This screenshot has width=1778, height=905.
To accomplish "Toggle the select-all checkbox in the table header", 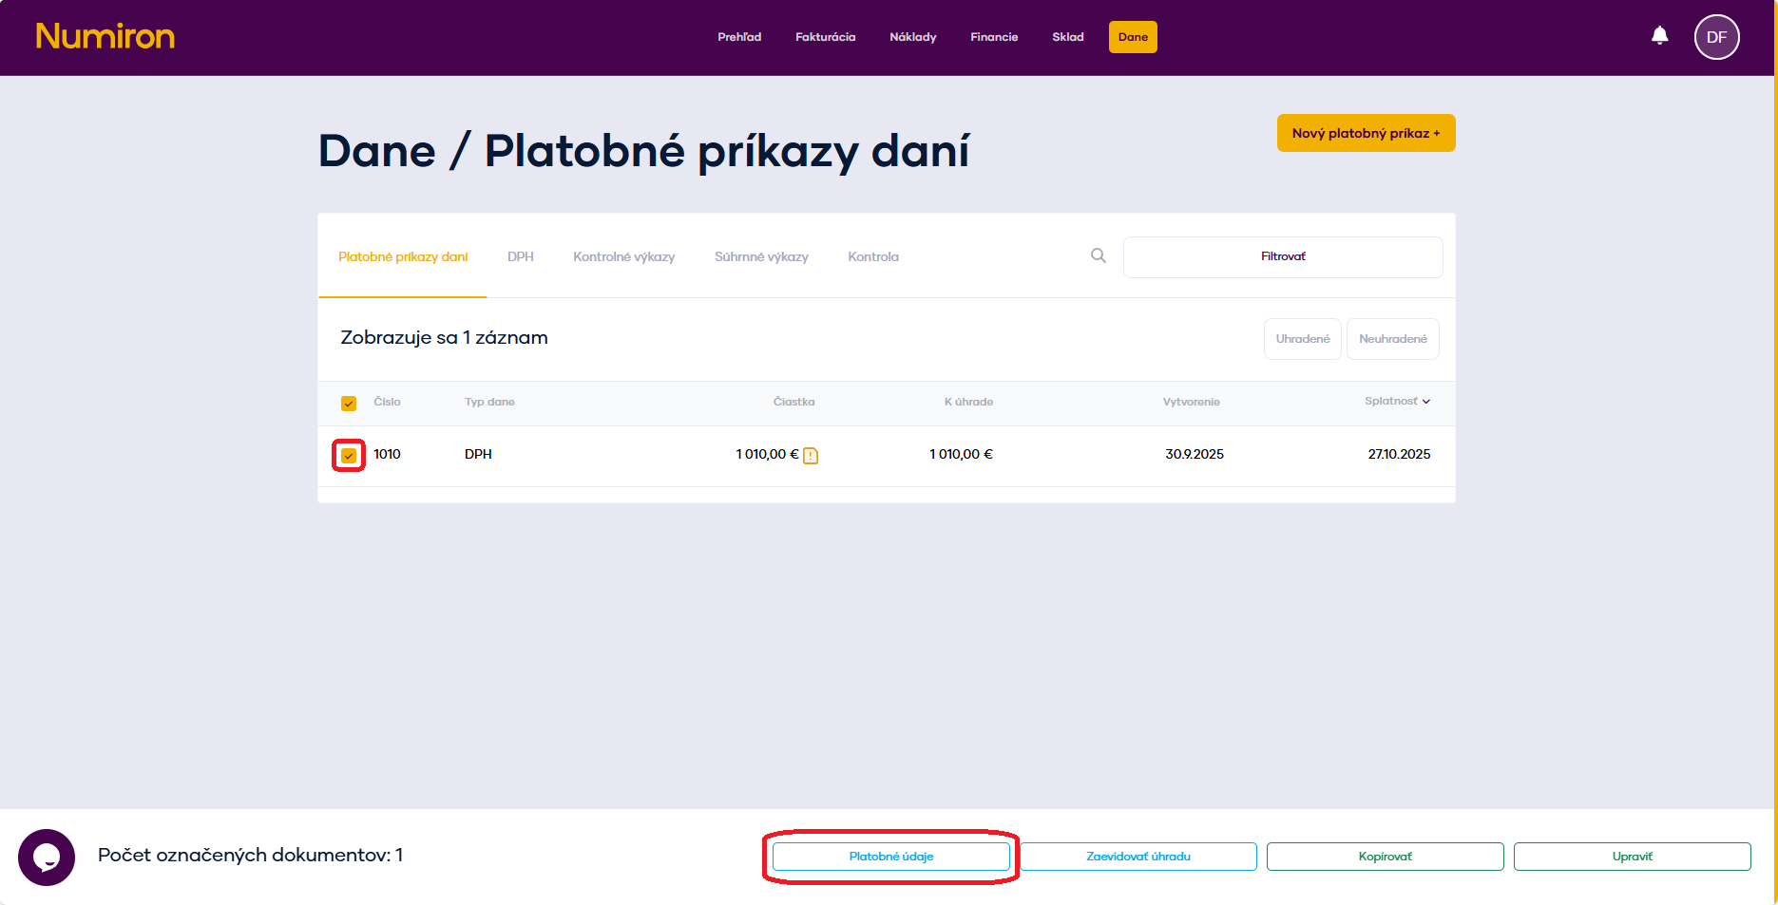I will point(349,403).
